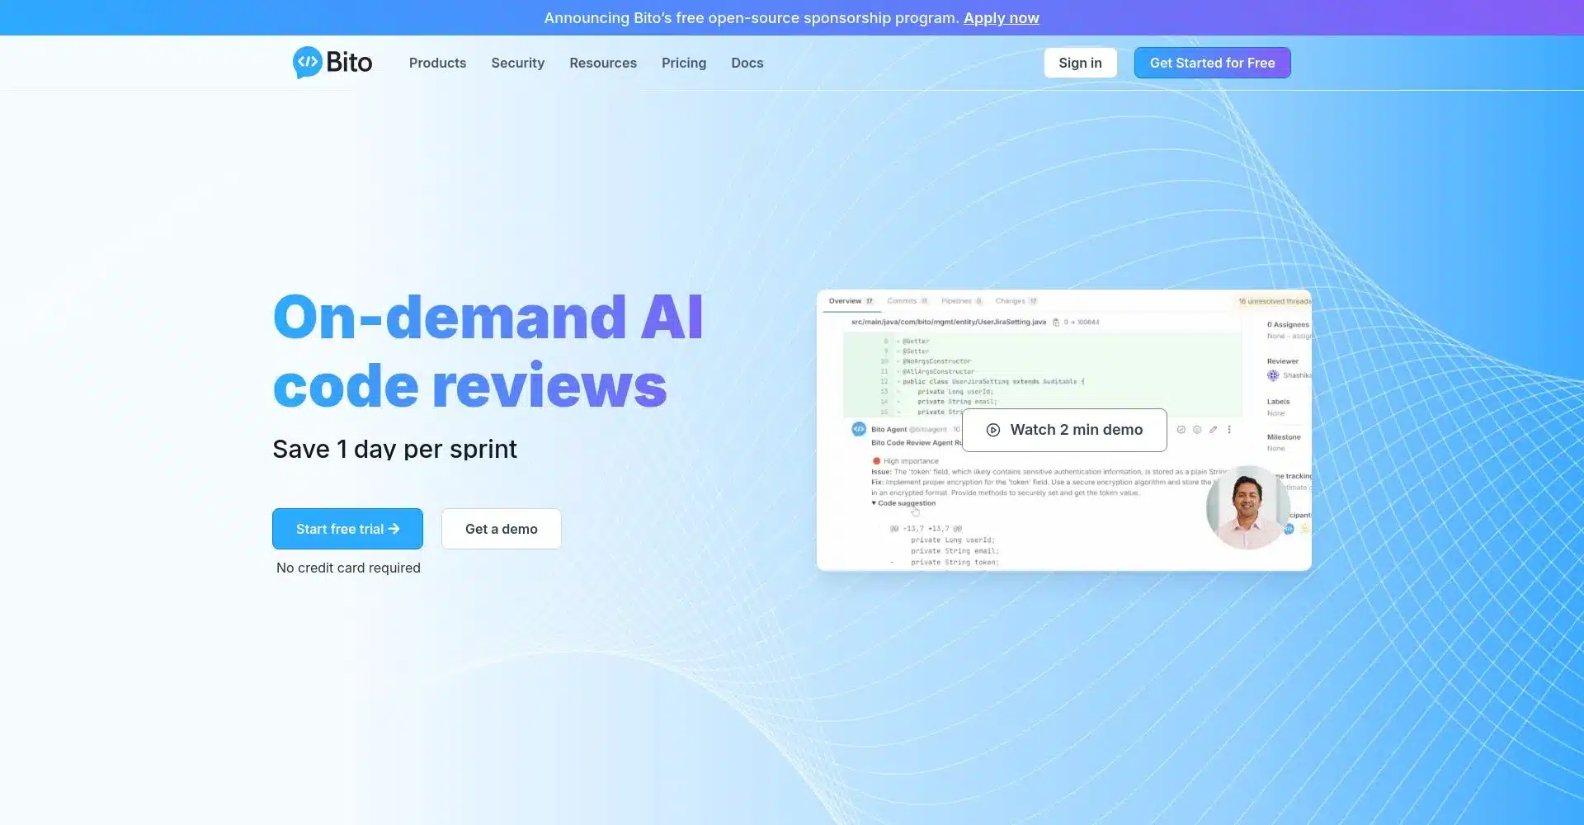Screen dimensions: 1584x825
Task: Click the Milestone label in sidebar
Action: coord(1284,437)
